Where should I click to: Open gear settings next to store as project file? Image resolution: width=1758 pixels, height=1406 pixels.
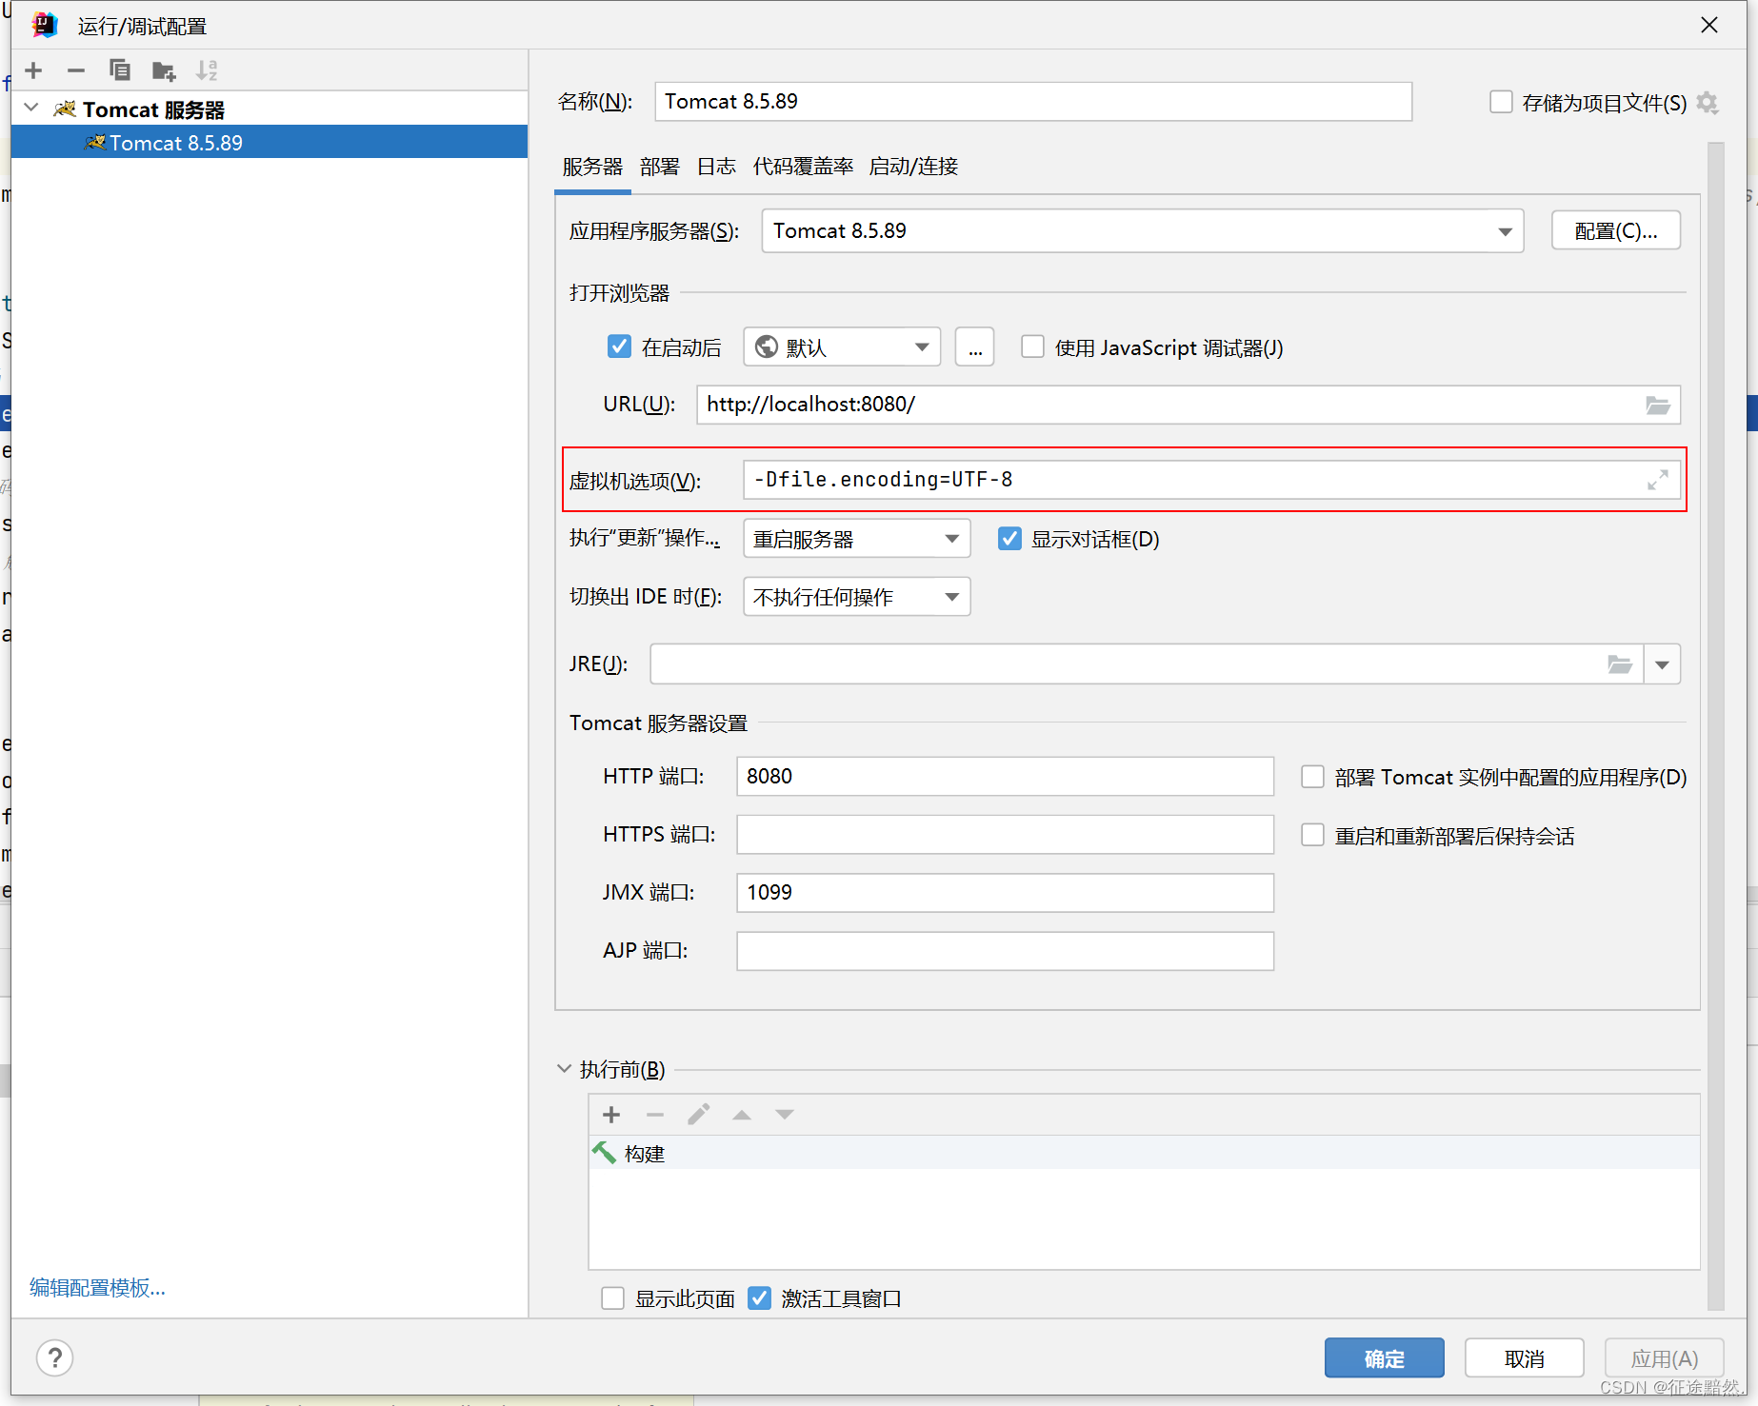(x=1708, y=103)
